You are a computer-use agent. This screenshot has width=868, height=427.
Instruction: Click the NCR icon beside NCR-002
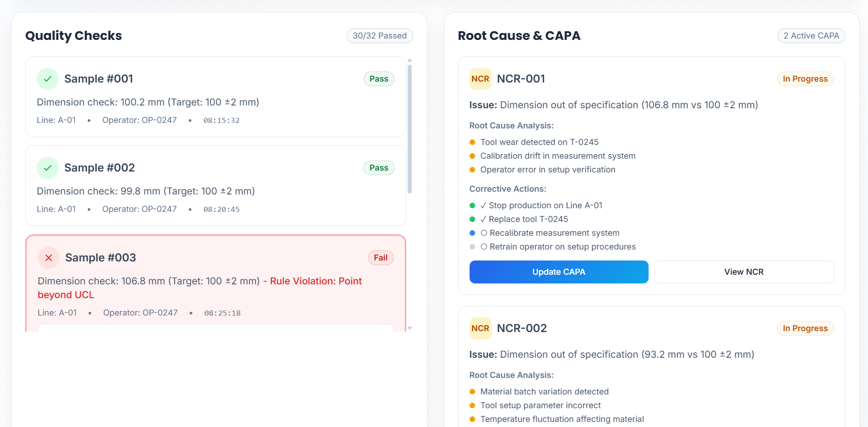[x=480, y=328]
